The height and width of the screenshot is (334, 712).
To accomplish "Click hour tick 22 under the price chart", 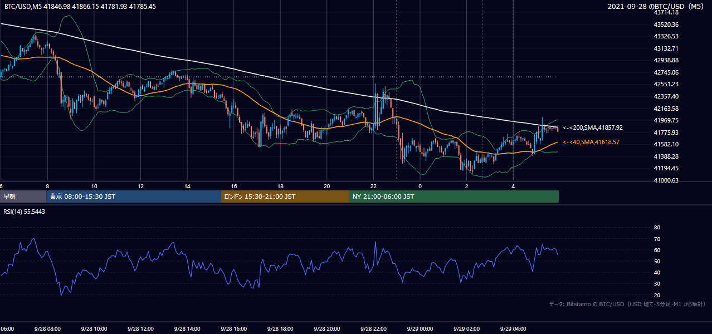I will coord(373,186).
